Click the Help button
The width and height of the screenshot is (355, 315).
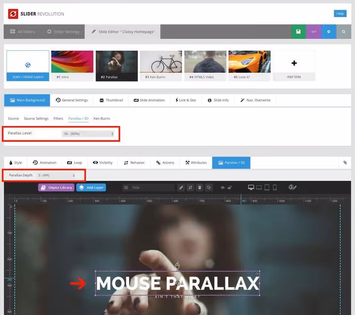click(340, 14)
